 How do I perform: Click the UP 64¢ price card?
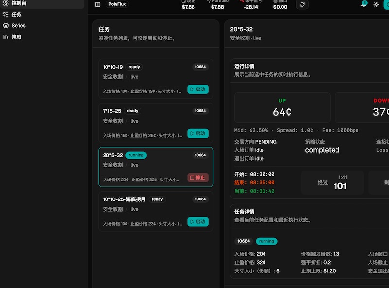(282, 108)
